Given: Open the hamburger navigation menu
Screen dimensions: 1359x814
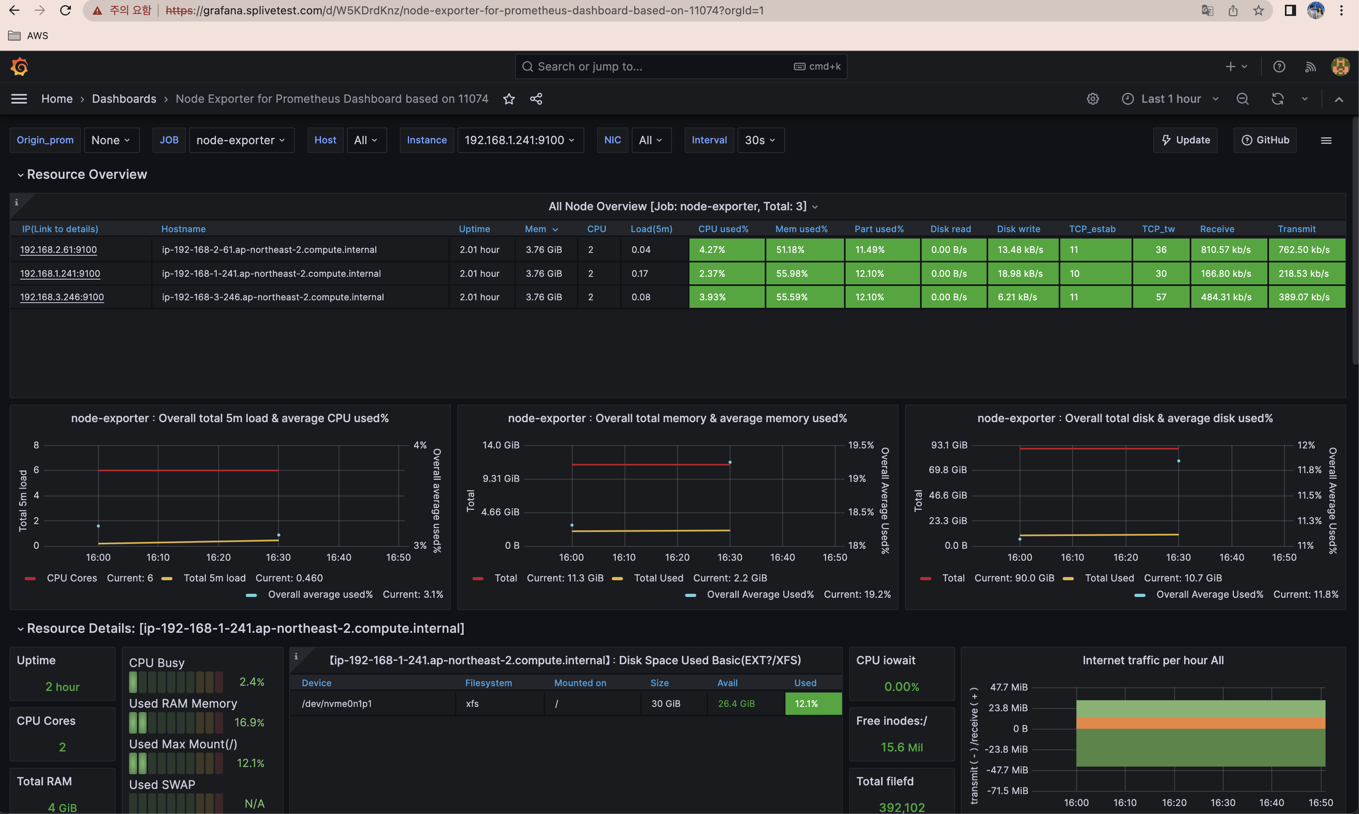Looking at the screenshot, I should 19,99.
